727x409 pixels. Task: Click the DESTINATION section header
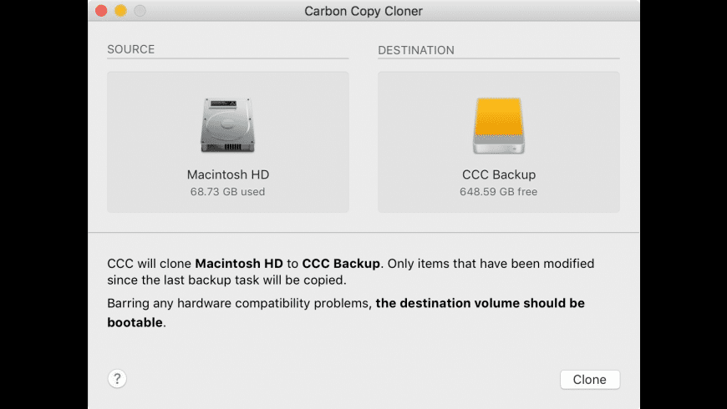coord(416,50)
